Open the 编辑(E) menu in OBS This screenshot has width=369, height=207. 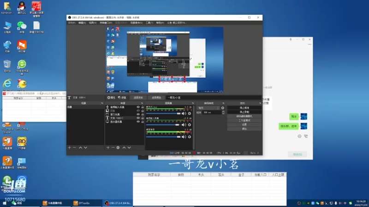[x=82, y=23]
